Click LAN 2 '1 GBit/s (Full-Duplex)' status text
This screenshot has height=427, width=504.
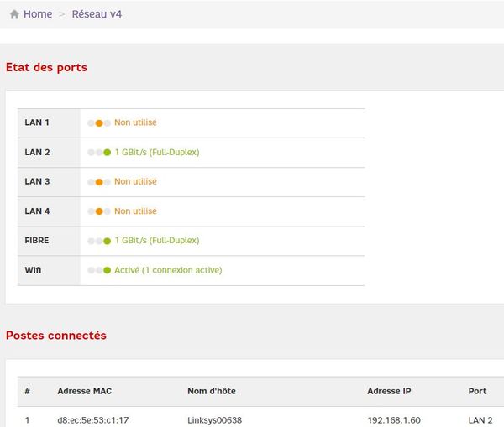(x=156, y=153)
